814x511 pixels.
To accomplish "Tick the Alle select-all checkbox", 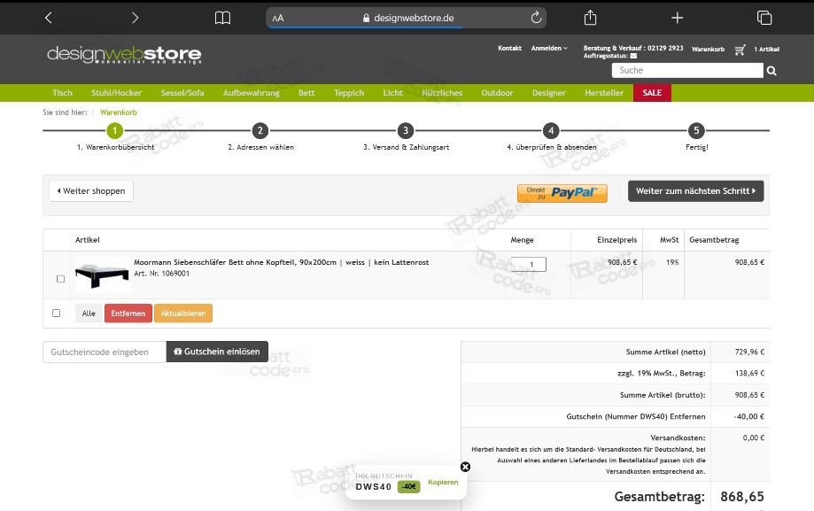I will pos(56,314).
